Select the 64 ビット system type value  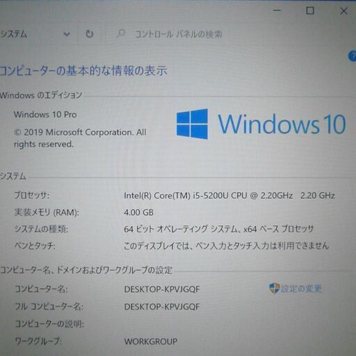(x=218, y=229)
